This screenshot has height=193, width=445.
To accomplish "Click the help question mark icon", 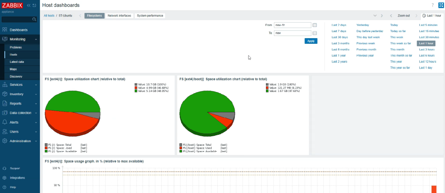I will click(x=432, y=5).
